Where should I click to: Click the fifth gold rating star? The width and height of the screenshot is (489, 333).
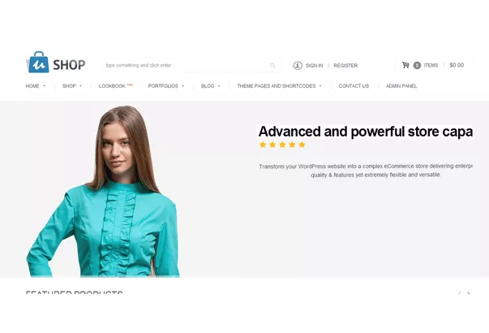302,145
